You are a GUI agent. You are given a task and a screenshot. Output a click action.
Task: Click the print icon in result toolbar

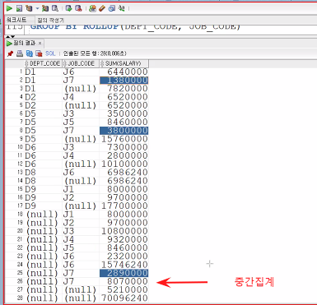(20, 53)
